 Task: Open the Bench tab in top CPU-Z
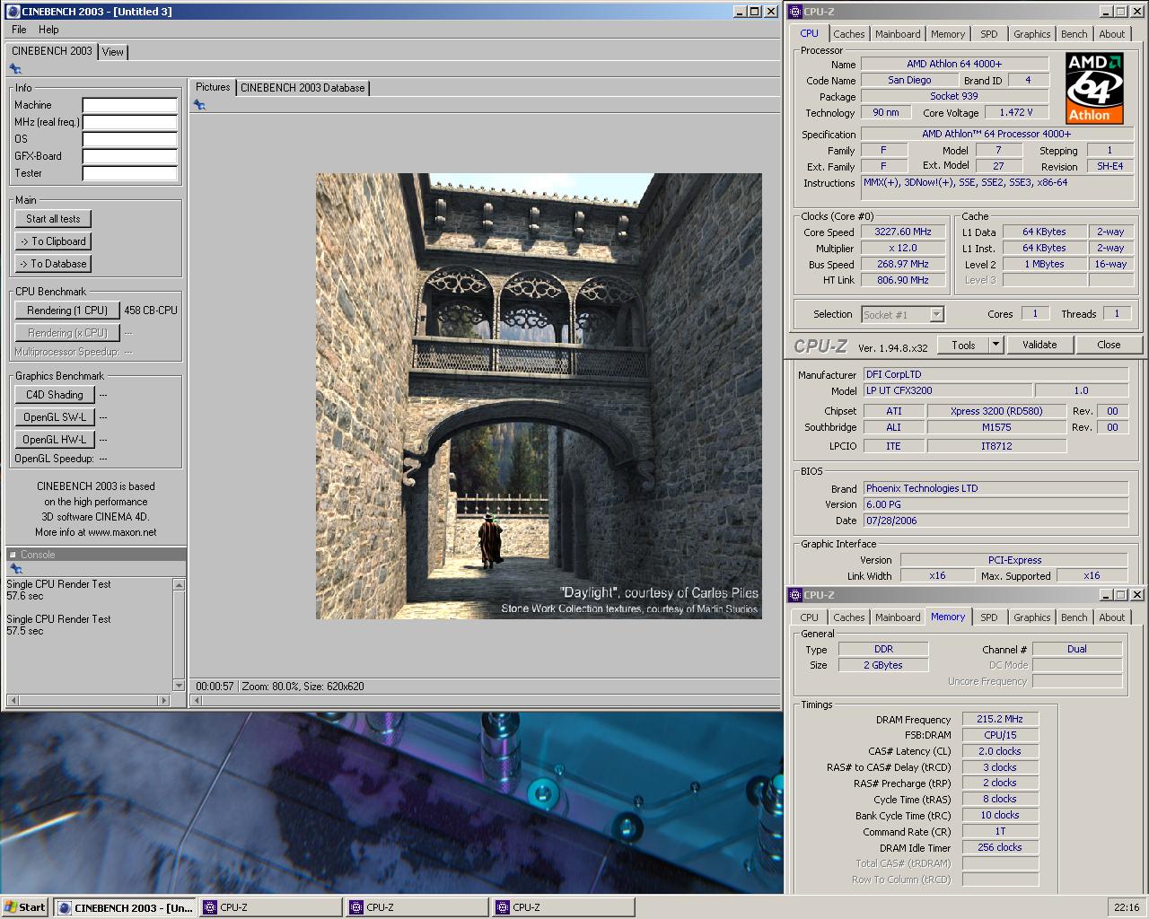(1074, 34)
